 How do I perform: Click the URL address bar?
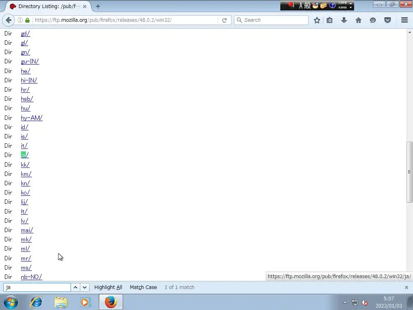[x=125, y=20]
